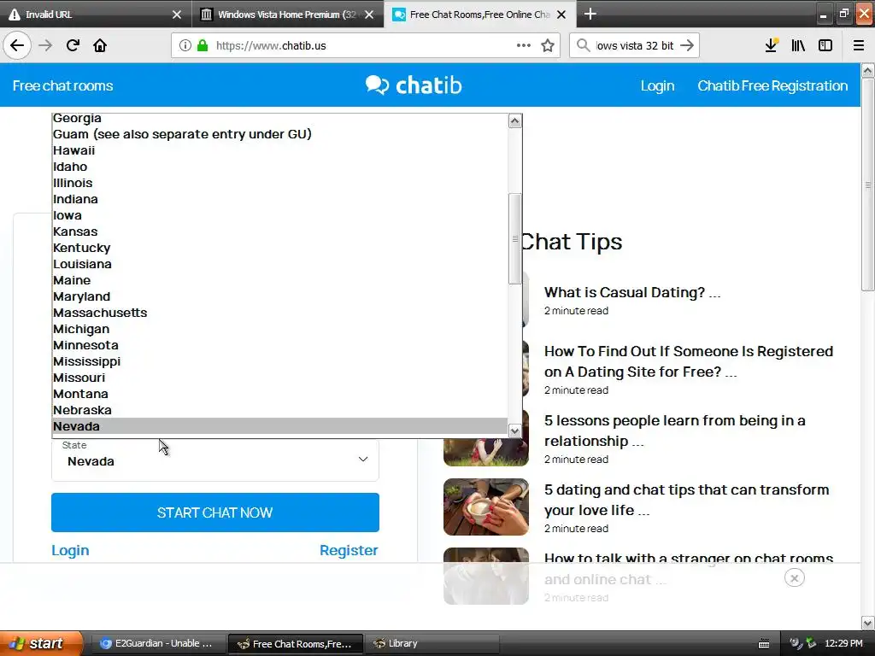This screenshot has height=656, width=875.
Task: Choose Hawaii from the state list
Action: click(279, 150)
